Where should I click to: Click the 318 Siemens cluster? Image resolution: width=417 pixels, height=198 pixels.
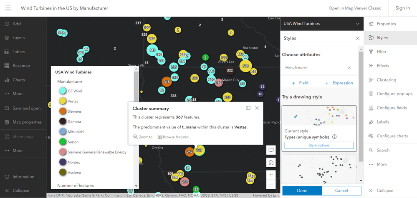tap(167, 82)
